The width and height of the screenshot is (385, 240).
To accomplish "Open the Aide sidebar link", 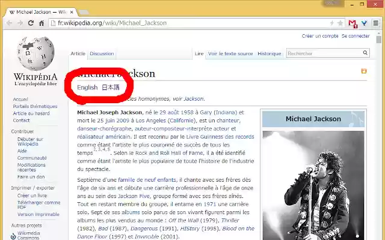I will click(22, 151).
